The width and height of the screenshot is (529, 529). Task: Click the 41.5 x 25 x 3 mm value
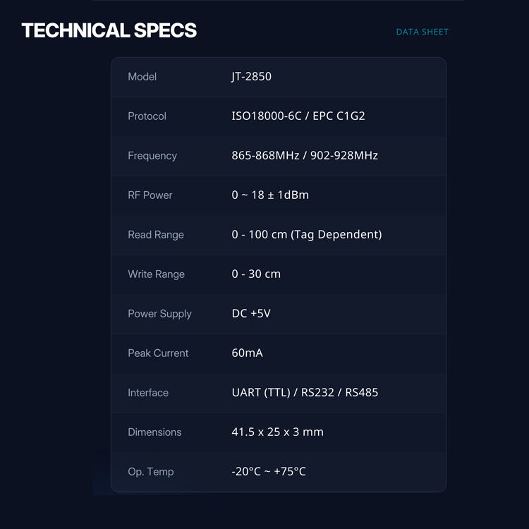[277, 432]
